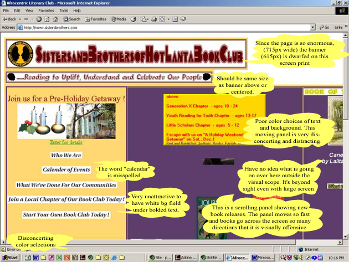The image size is (349, 262).
Task: Click the 'Join us for a Pre-Holiday Getaway !' heading
Action: coord(66,99)
